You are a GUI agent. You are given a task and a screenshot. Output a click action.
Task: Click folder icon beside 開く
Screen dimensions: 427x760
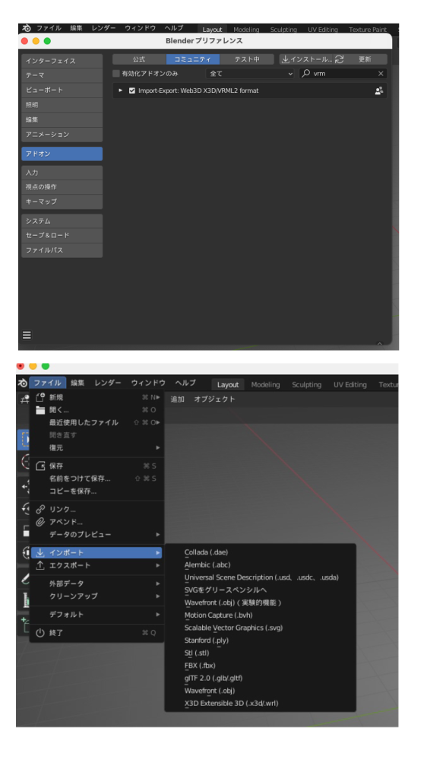pyautogui.click(x=40, y=410)
